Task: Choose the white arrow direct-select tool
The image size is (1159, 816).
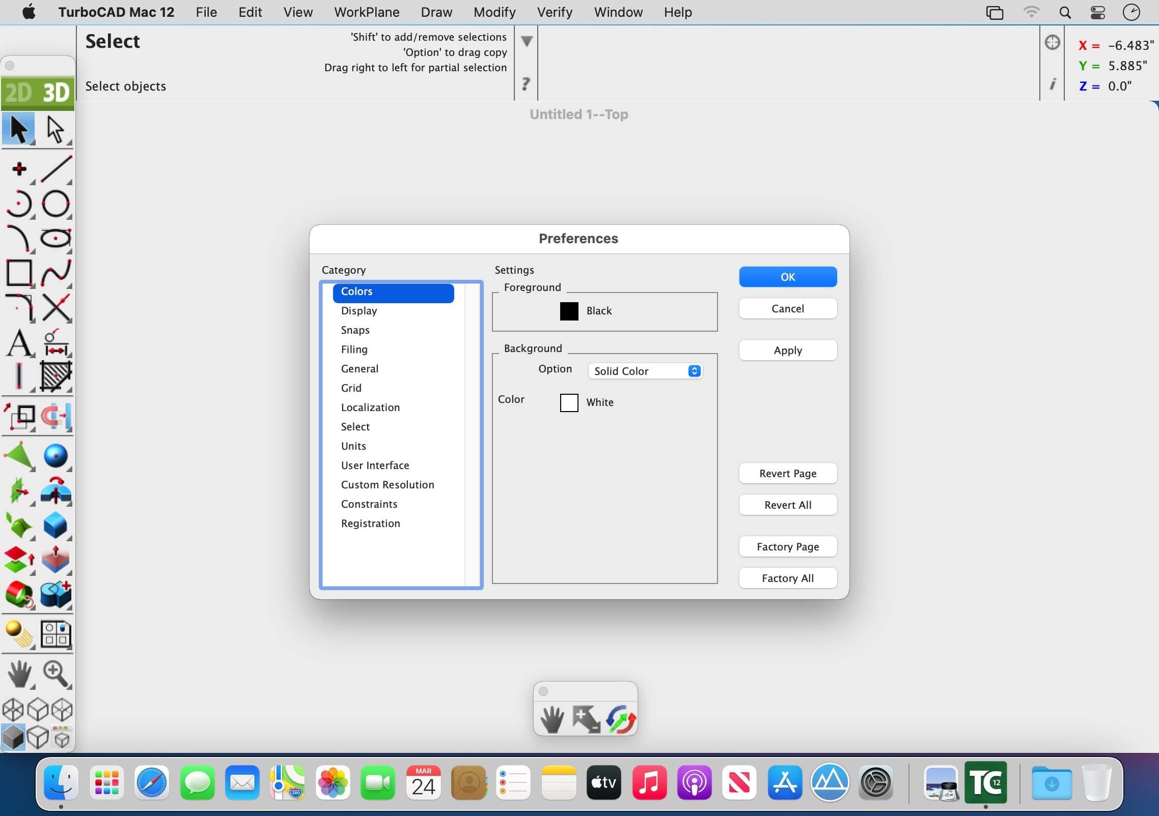Action: (56, 130)
